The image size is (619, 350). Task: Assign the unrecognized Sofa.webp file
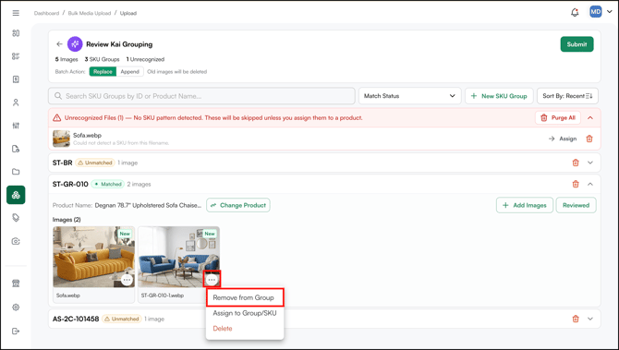[x=563, y=139]
